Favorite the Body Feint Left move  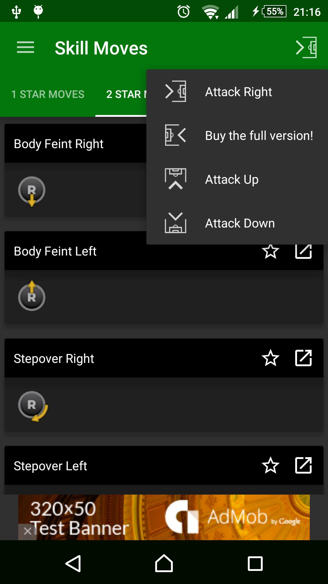point(270,252)
